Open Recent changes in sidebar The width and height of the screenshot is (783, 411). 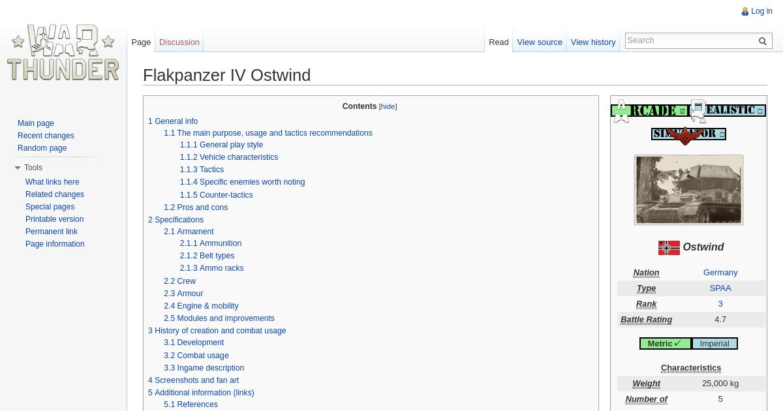coord(46,136)
